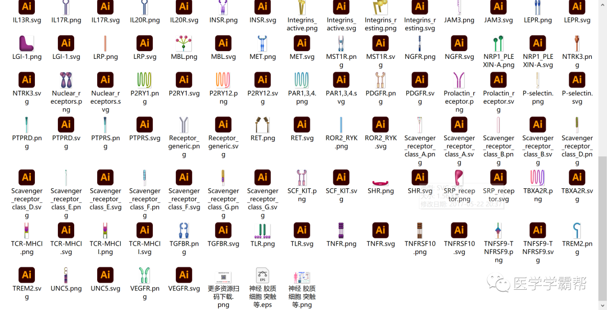
Task: Select the PAR1,3,4.png file icon
Action: tap(302, 80)
